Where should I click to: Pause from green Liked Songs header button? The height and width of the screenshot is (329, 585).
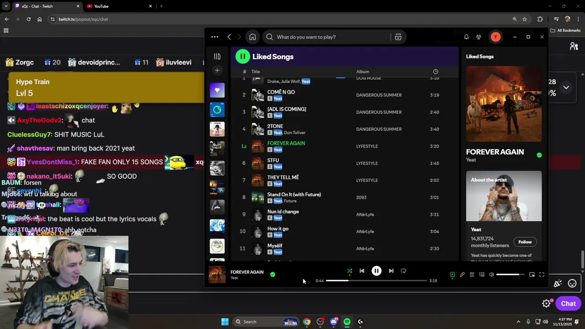pos(243,57)
